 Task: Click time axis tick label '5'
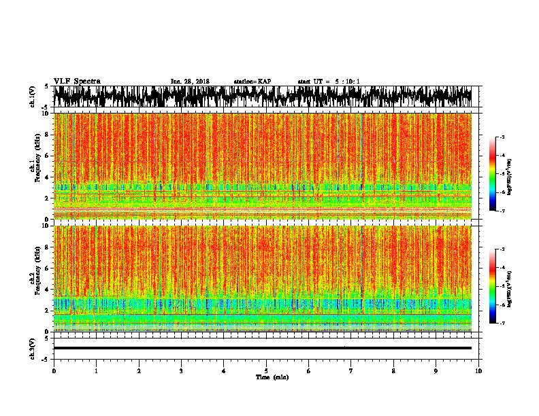pyautogui.click(x=266, y=371)
